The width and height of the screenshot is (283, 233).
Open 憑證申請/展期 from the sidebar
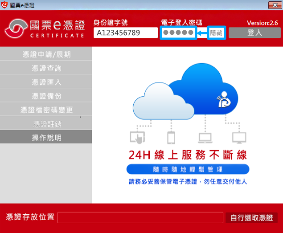46,54
